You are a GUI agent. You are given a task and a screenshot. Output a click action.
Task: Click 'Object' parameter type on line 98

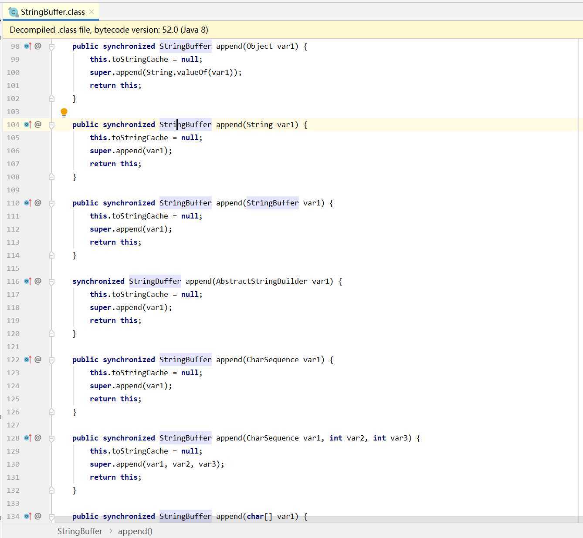pyautogui.click(x=260, y=46)
